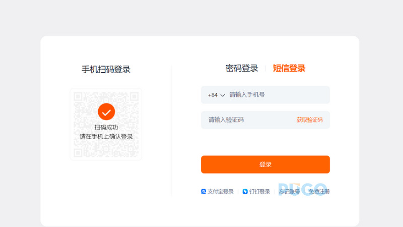Focus the 请输入手机号 phone number field
Image resolution: width=403 pixels, height=227 pixels.
[x=277, y=95]
